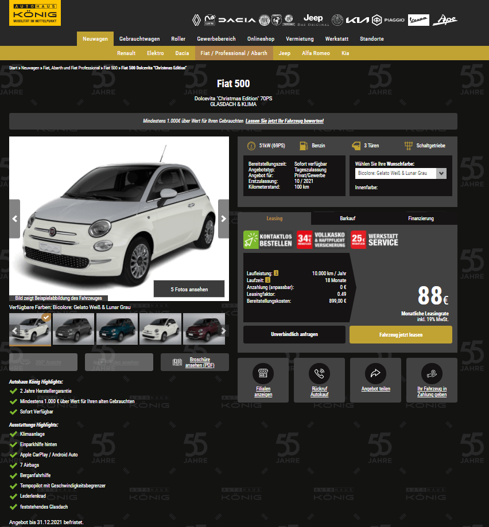Select the plain white Fiat 500 thumbnail
This screenshot has width=489, height=527.
[160, 329]
